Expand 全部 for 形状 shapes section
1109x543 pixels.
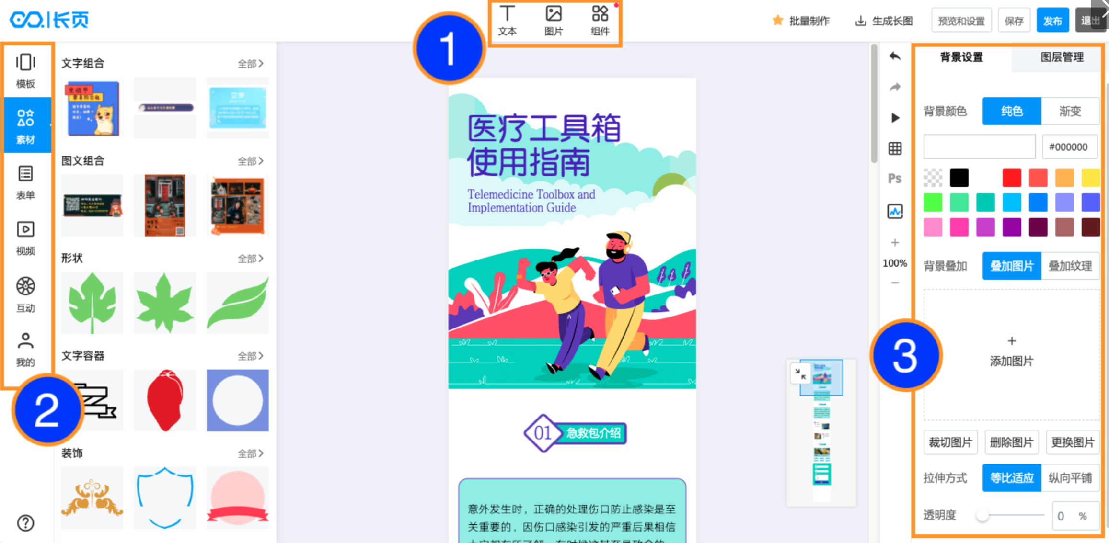(251, 258)
